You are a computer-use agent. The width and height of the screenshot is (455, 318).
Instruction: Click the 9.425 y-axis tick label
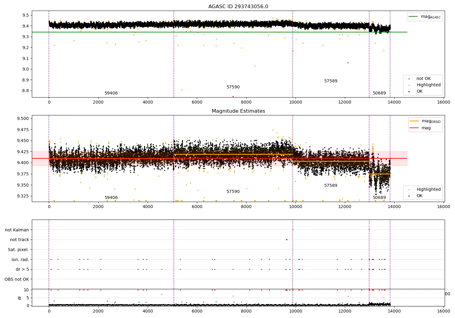tap(23, 152)
